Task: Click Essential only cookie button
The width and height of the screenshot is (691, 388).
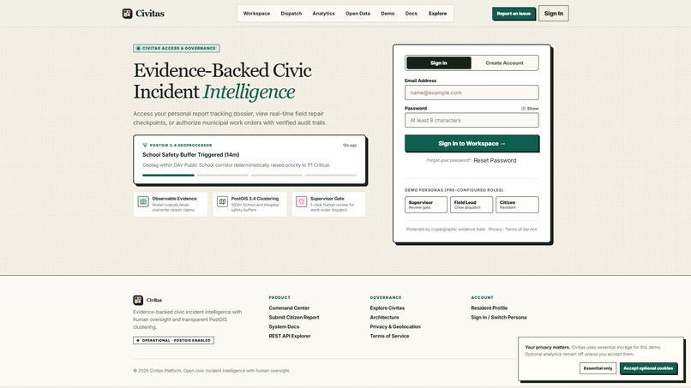Action: tap(598, 368)
